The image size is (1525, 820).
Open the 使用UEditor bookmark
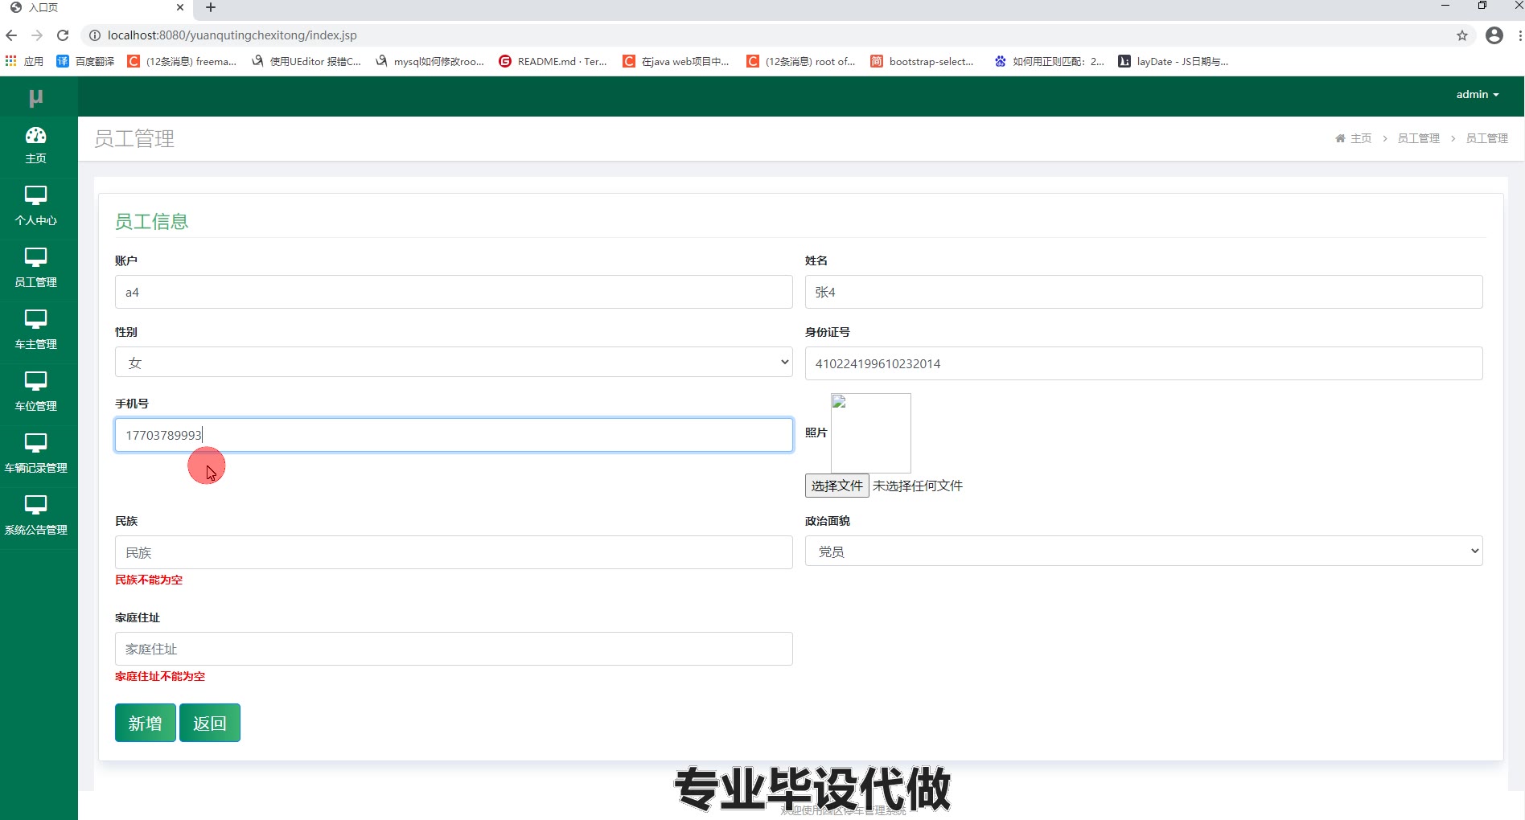306,61
